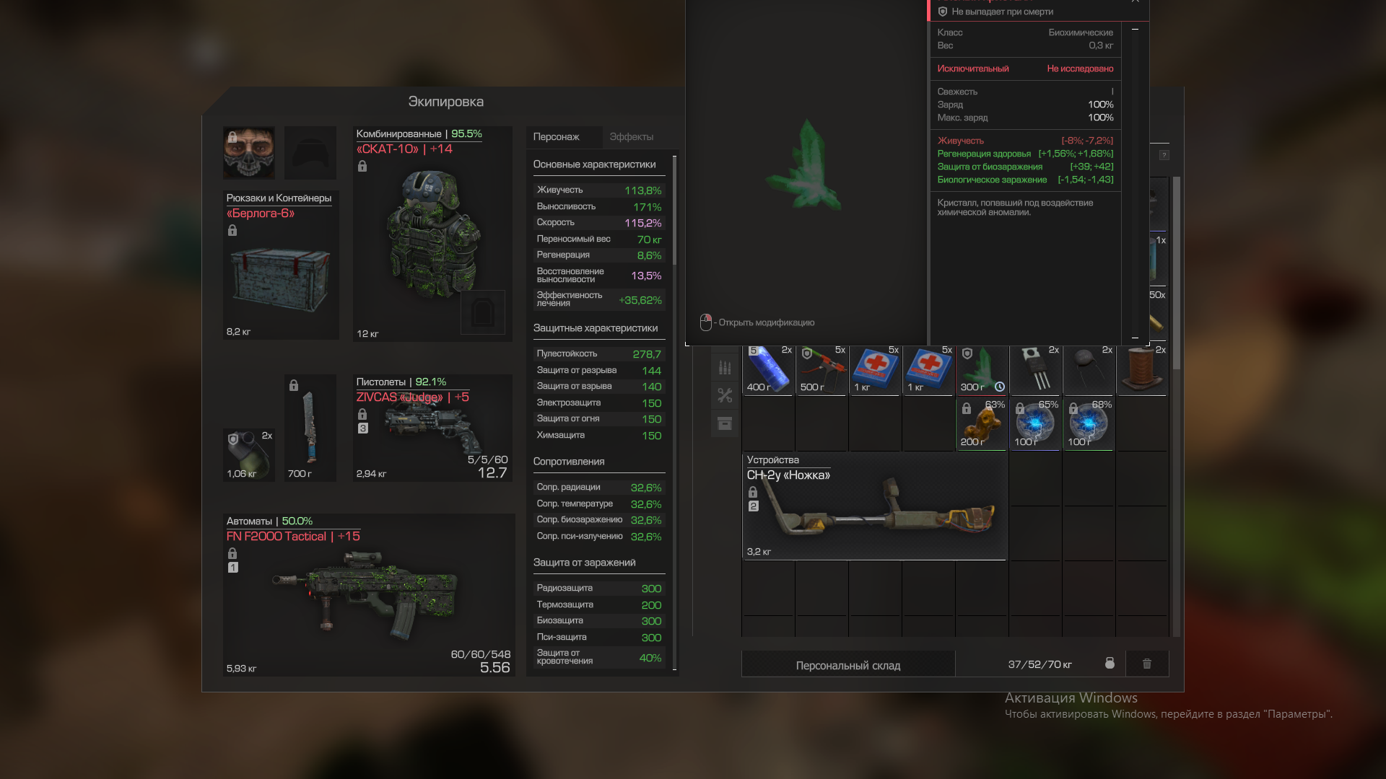Click the inventory scrollbar
The width and height of the screenshot is (1386, 779).
pos(1177,273)
